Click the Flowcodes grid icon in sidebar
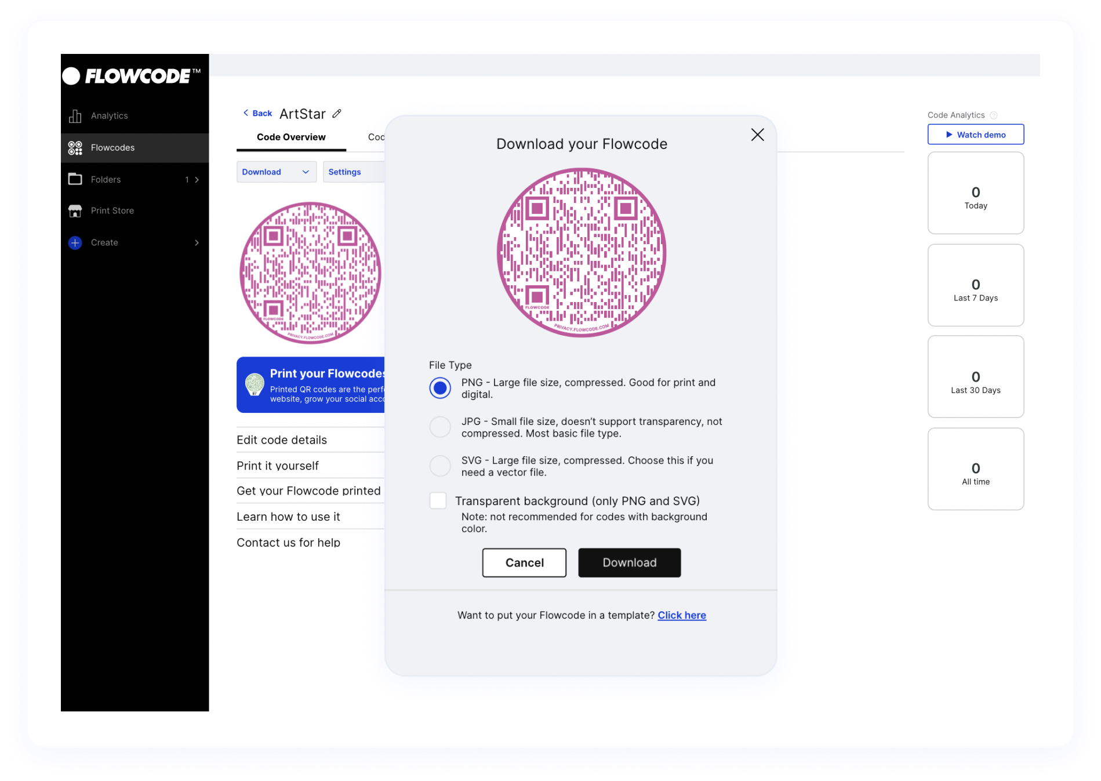1101x781 pixels. tap(75, 148)
